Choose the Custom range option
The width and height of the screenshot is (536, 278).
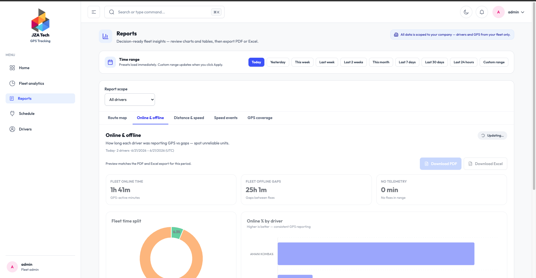pos(494,62)
